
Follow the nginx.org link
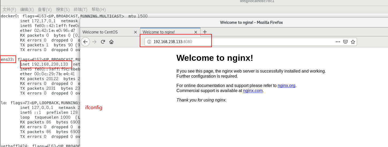tap(287, 86)
